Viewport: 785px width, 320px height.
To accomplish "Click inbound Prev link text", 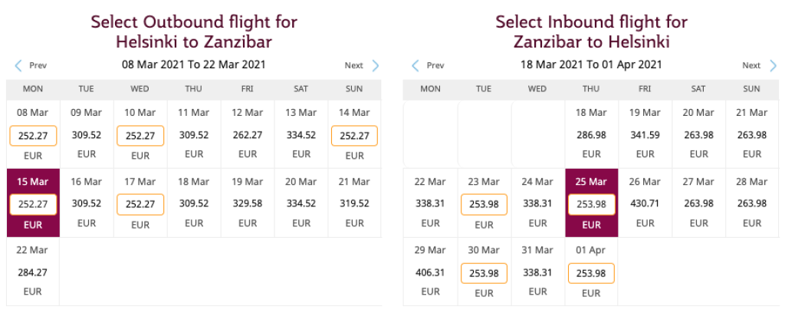I will pyautogui.click(x=435, y=66).
